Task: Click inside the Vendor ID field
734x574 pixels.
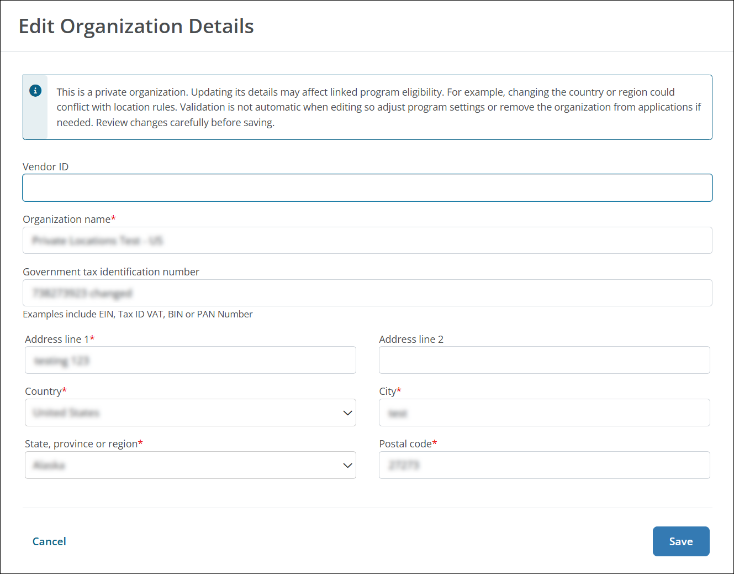Action: 367,187
